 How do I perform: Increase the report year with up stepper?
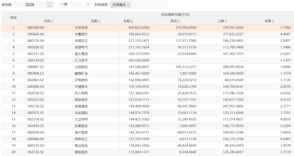pos(50,3)
